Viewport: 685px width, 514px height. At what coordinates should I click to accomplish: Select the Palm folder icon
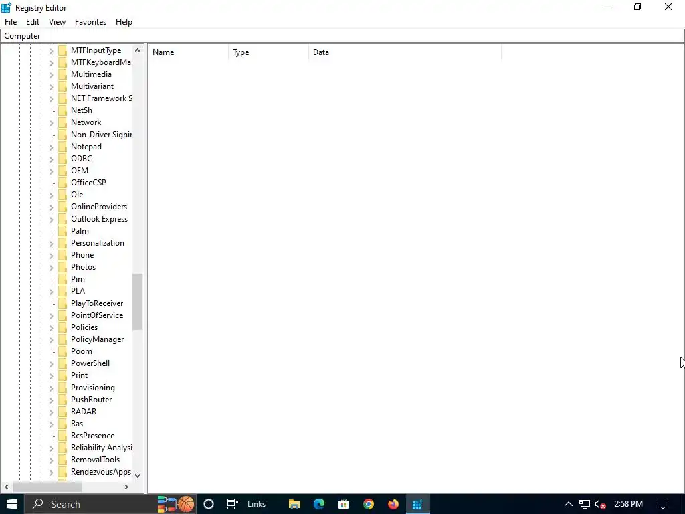click(63, 231)
